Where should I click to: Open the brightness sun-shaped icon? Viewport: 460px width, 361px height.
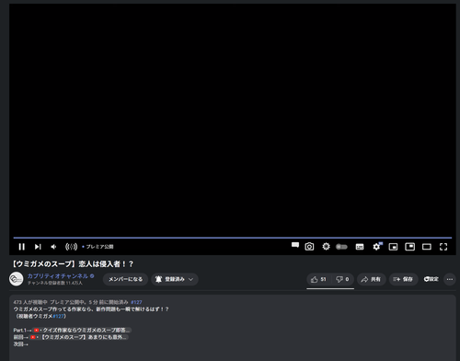click(326, 247)
